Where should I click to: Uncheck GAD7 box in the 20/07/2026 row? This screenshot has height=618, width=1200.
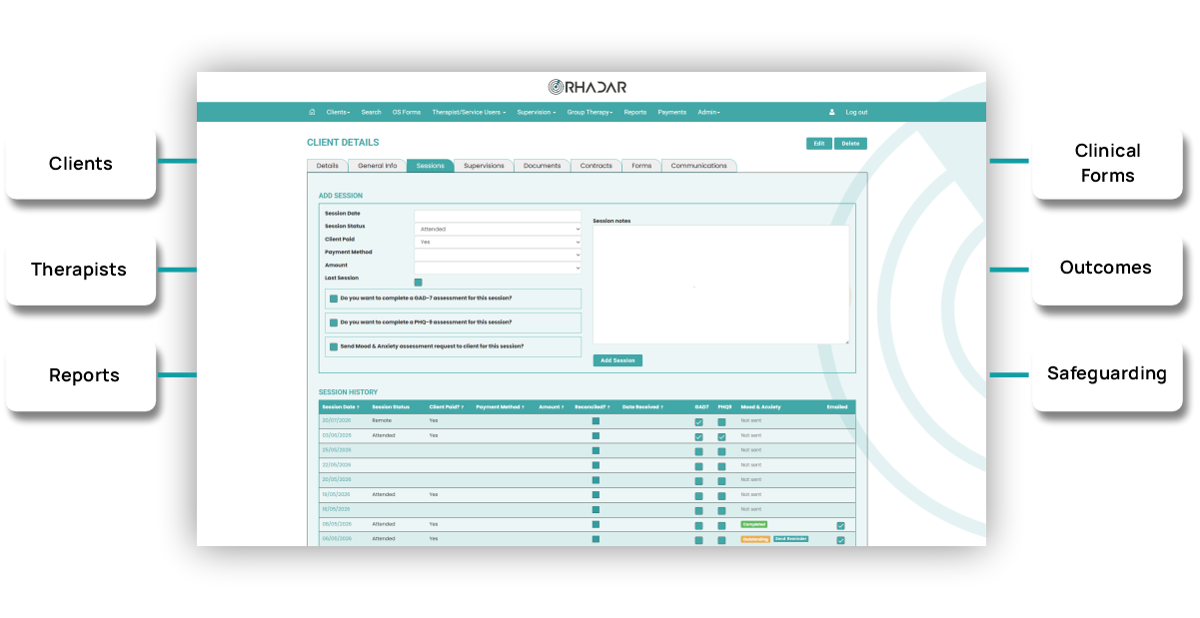pos(698,422)
